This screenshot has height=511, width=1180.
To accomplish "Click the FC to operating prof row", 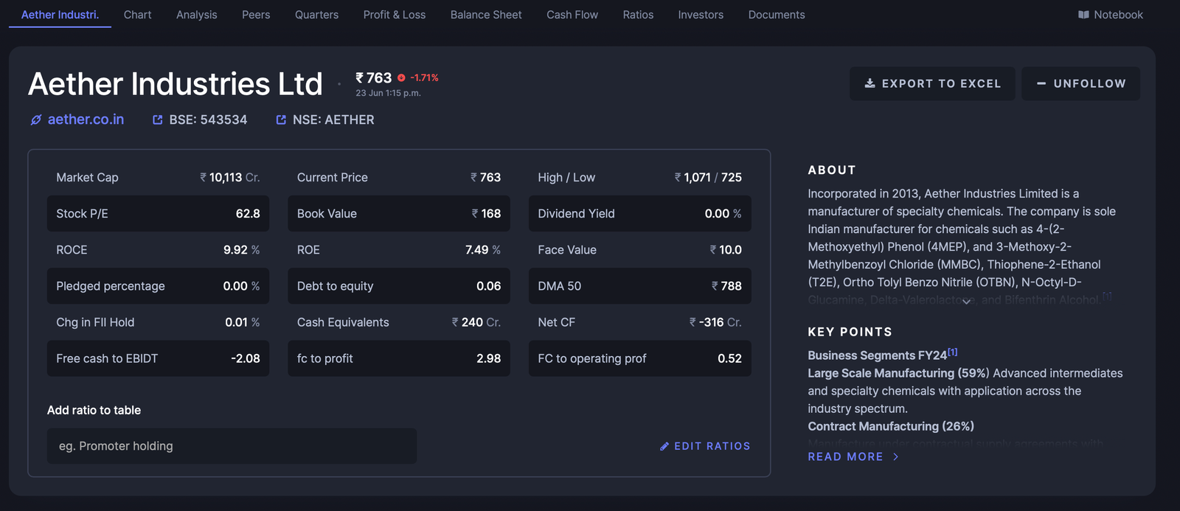I will coord(640,358).
